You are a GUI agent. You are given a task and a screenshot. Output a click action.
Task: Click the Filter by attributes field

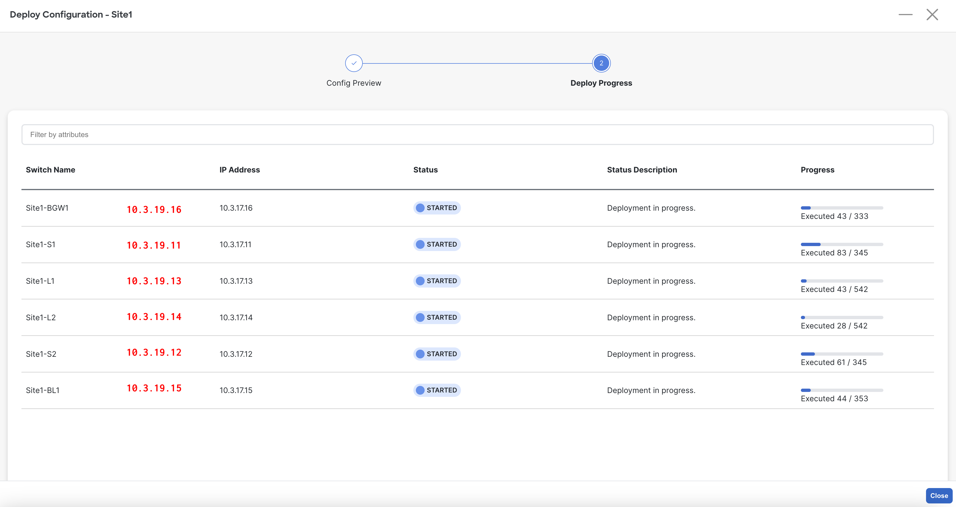click(x=477, y=135)
